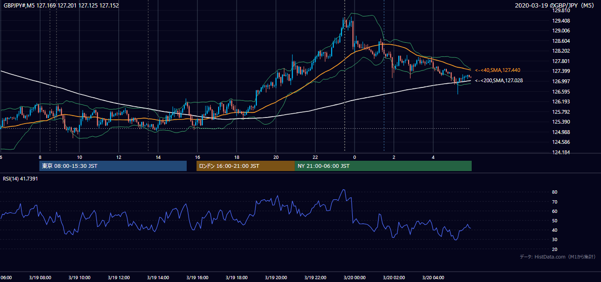The height and width of the screenshot is (282, 601).
Task: Click price axis value 126.595
Action: pos(561,92)
